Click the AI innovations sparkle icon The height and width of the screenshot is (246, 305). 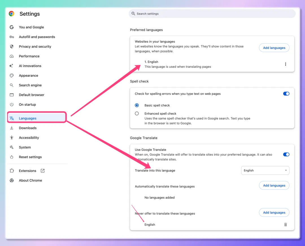point(12,66)
